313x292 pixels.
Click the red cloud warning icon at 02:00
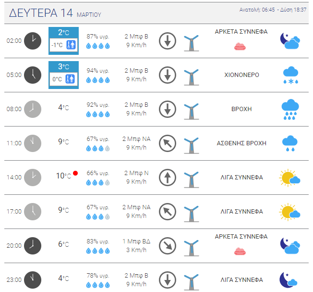point(241,47)
